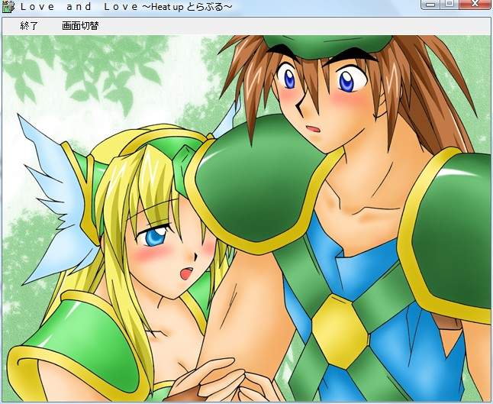The image size is (493, 404).
Task: Click the application icon in title bar
Action: (x=8, y=7)
